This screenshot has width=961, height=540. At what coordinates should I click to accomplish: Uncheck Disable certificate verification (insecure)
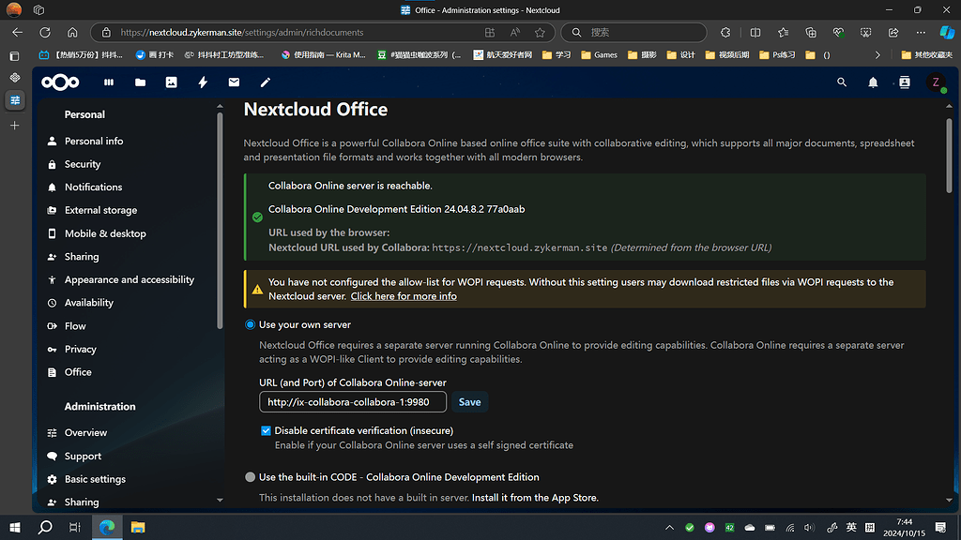pos(266,430)
